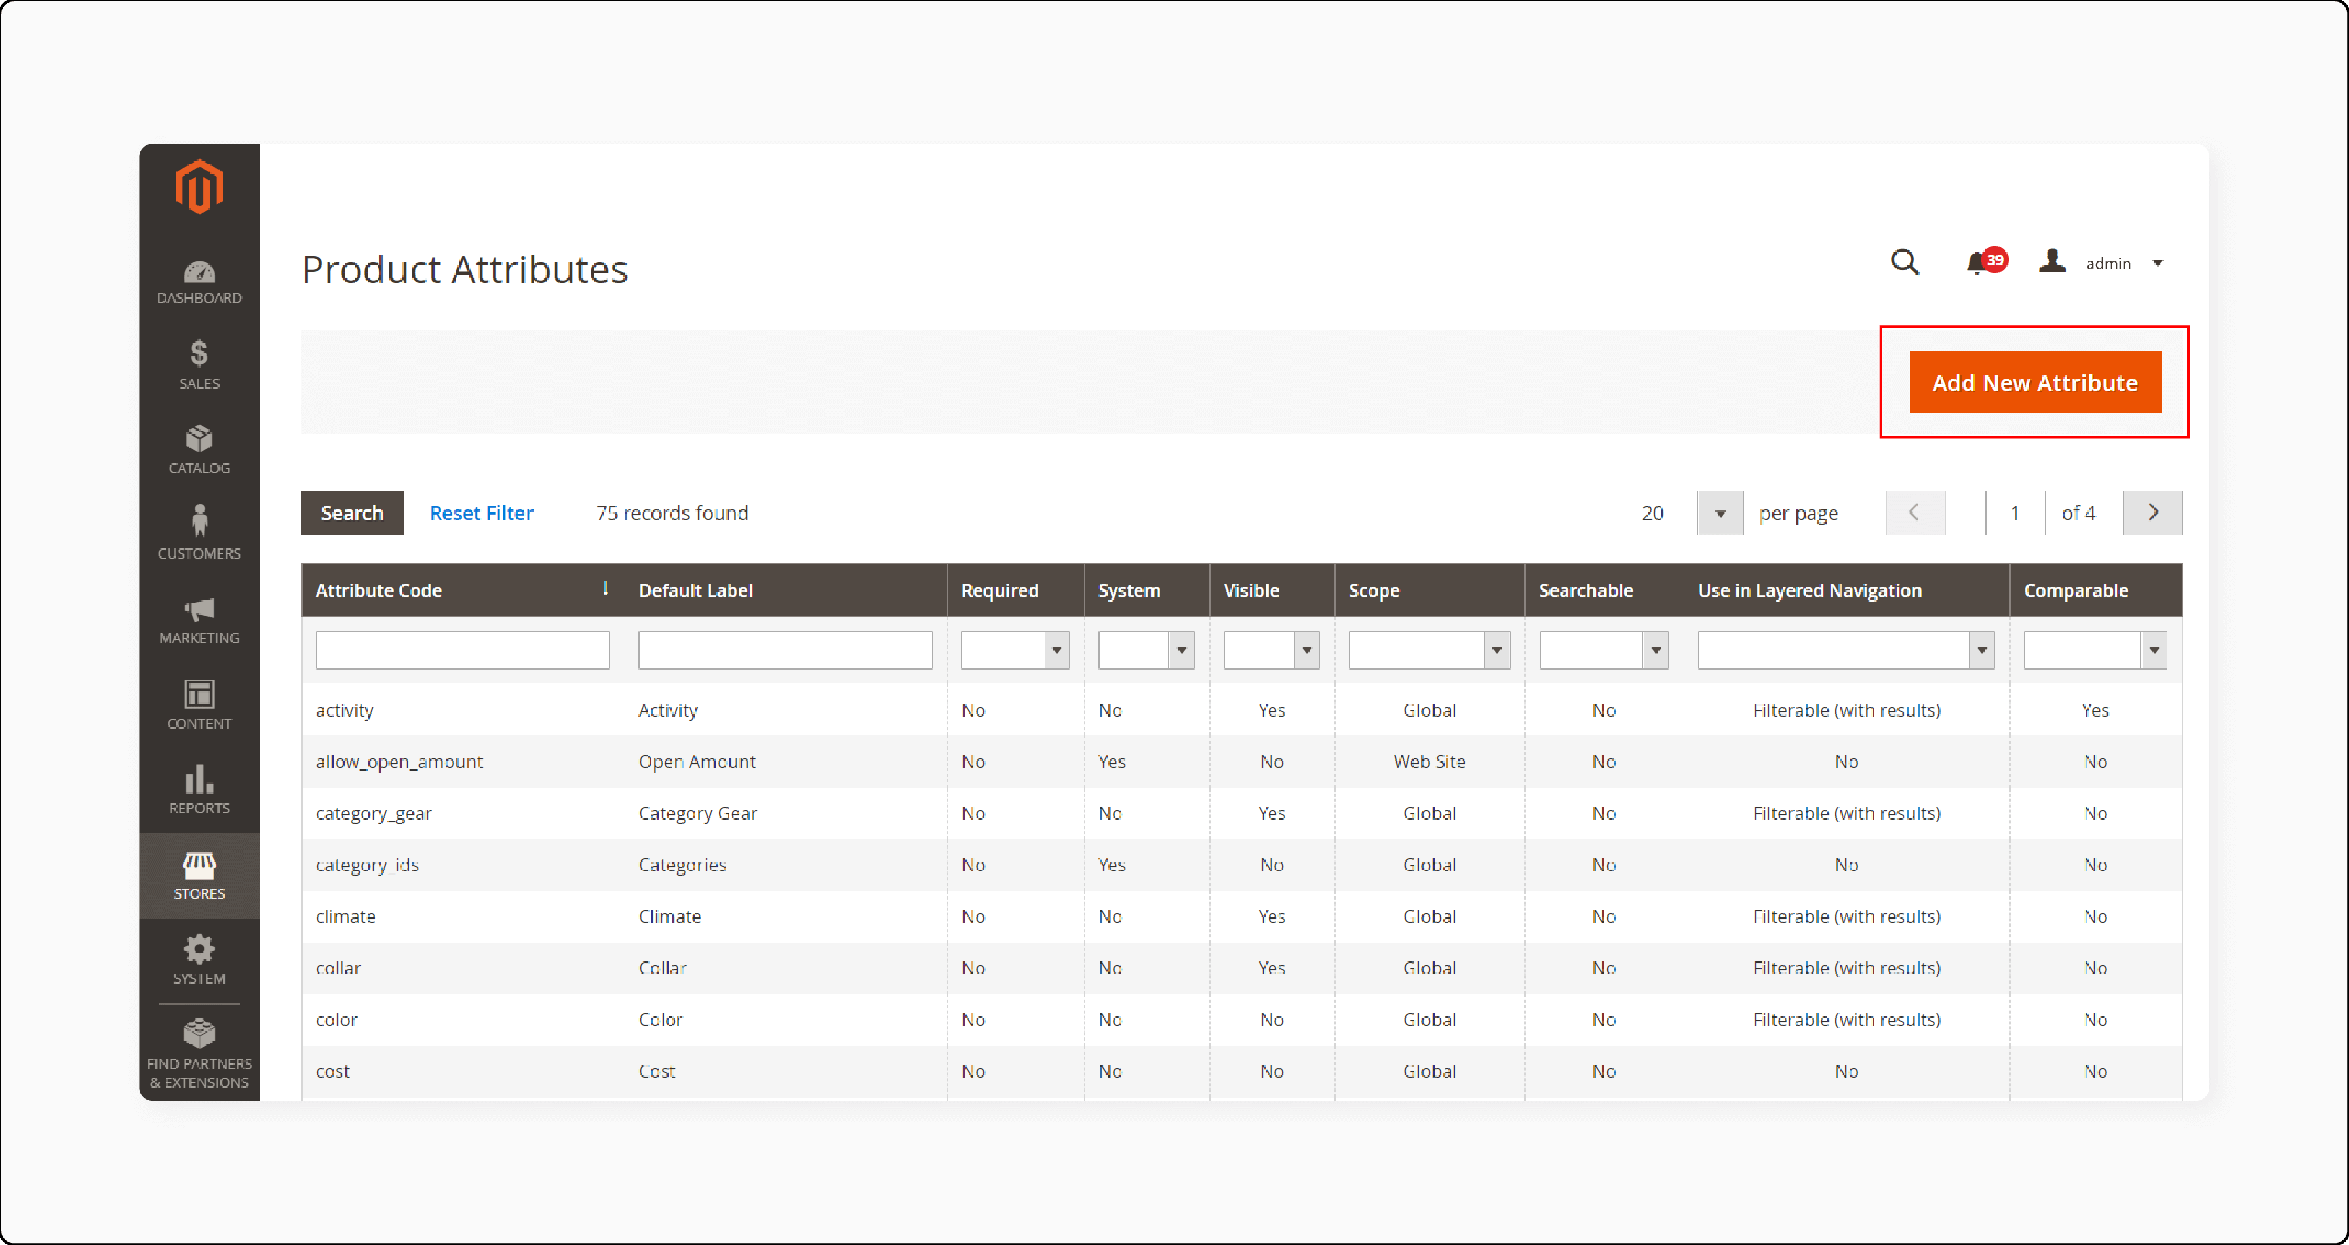This screenshot has width=2349, height=1245.
Task: Open the Visible filter dropdown
Action: click(1271, 650)
